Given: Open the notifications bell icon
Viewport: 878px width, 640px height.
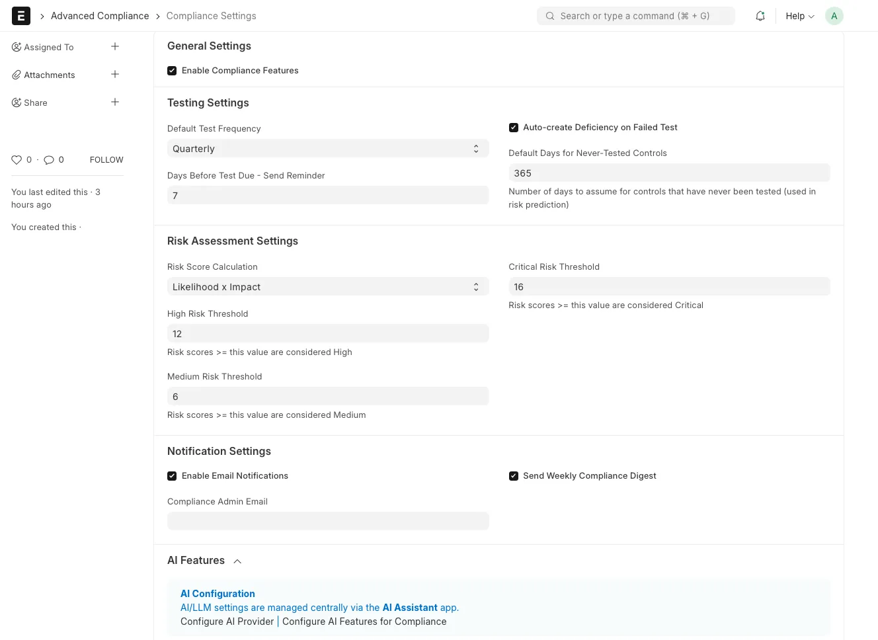Looking at the screenshot, I should 760,16.
